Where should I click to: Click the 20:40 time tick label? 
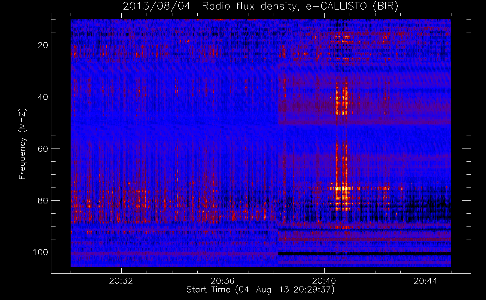tap(324, 281)
